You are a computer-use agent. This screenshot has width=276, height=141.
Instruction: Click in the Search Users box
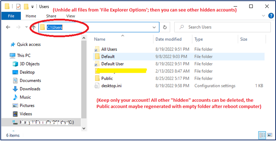[222, 27]
